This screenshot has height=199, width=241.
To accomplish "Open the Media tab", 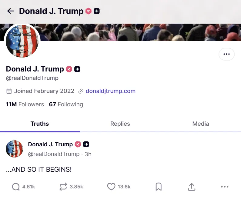I will click(x=201, y=124).
